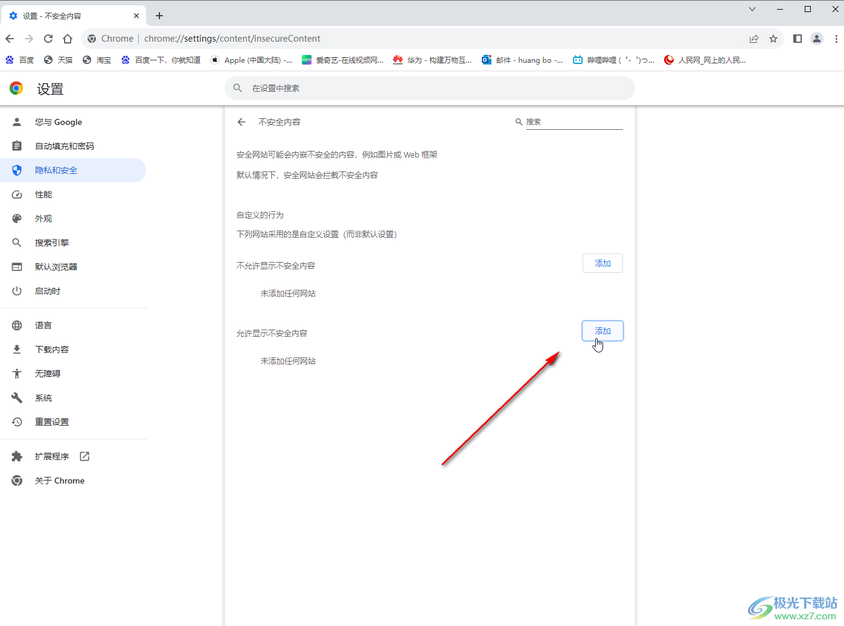Focus the 在设置中搜索 search box

[x=429, y=88]
